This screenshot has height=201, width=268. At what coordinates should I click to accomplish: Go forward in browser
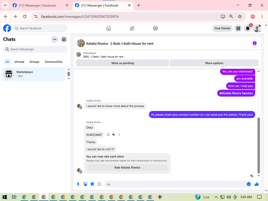(15, 17)
